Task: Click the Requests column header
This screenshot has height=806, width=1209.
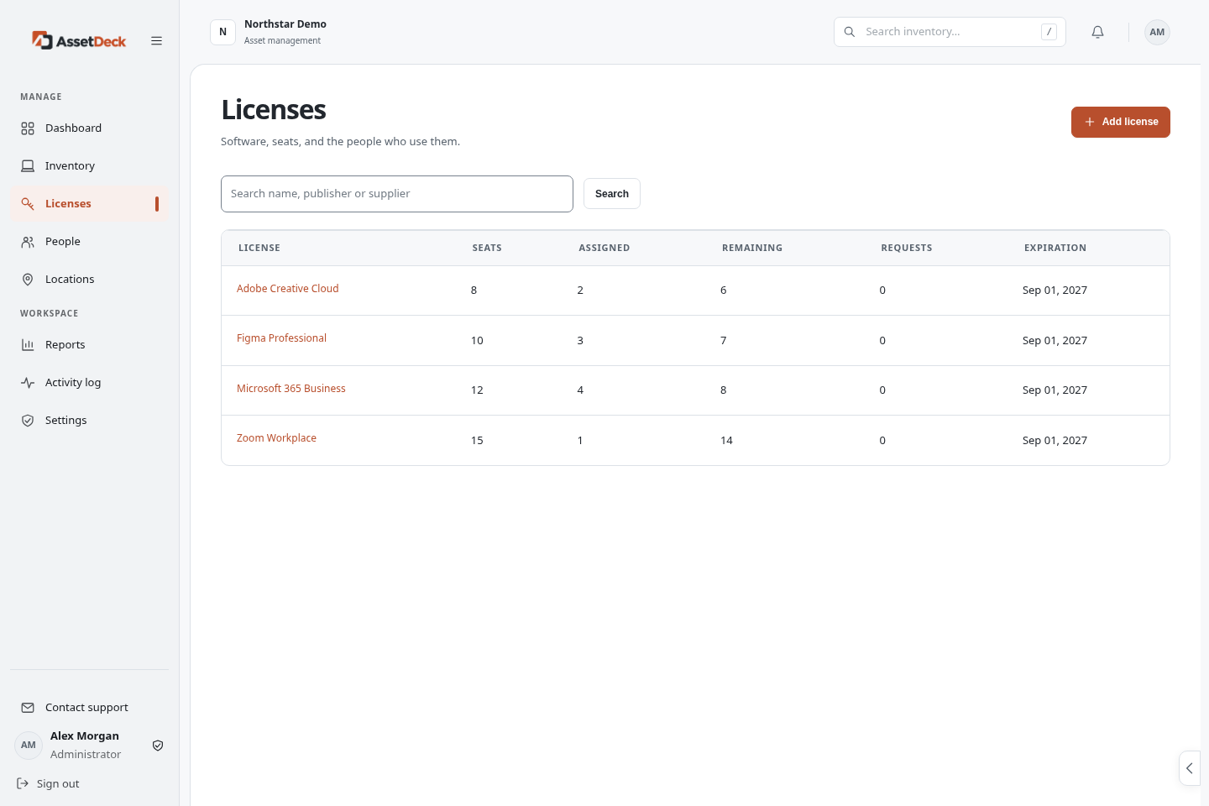Action: tap(906, 249)
